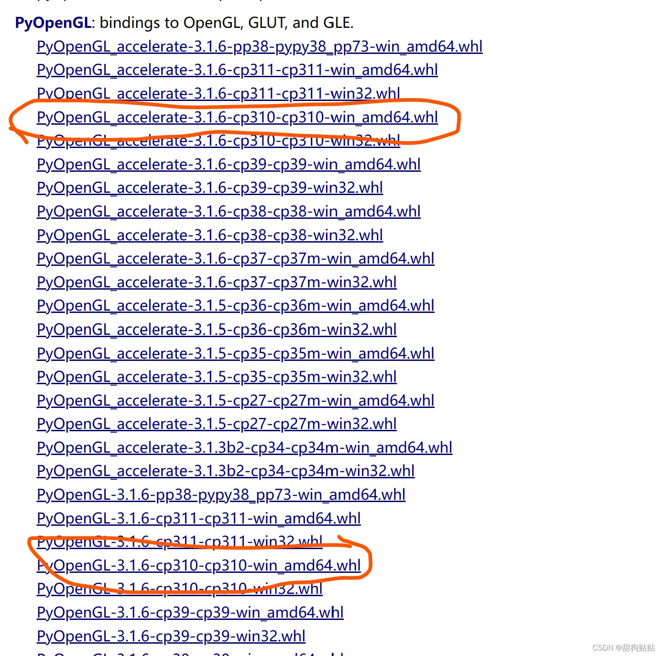Screen dimensions: 662x656
Task: Download PyOpenGL-3.1.6-cp311-cp311-win32.whl
Action: 180,542
